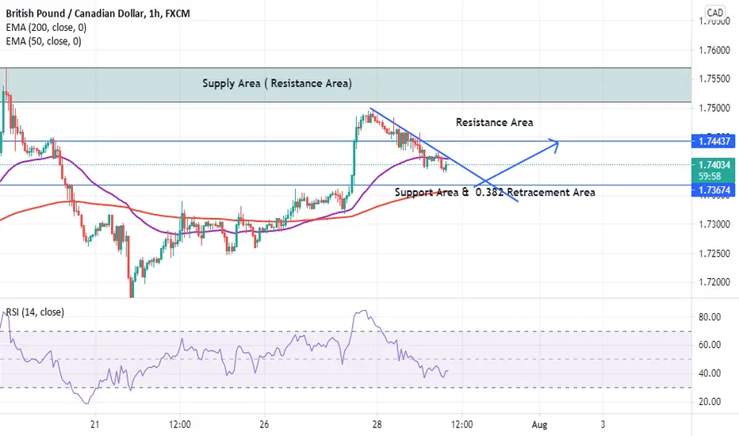Click the 21 date label on time axis
This screenshot has height=436, width=739.
coord(94,424)
